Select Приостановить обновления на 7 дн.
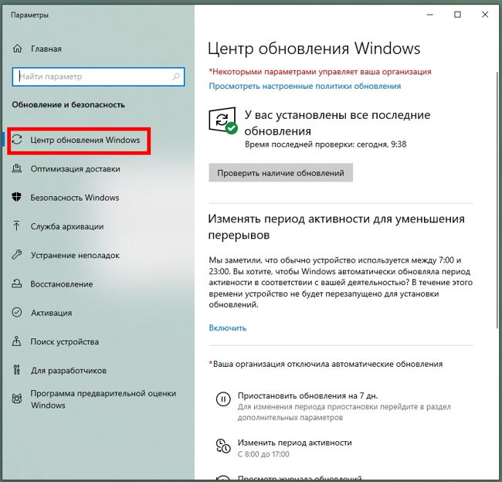Image resolution: width=502 pixels, height=482 pixels. pos(307,395)
